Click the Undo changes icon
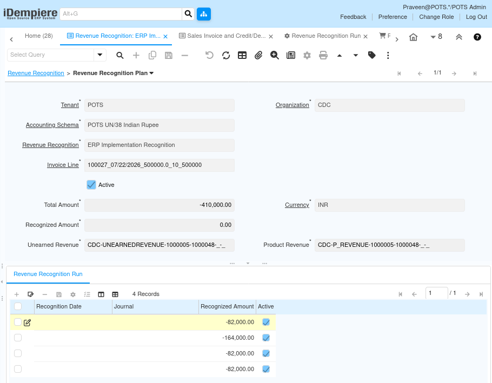The height and width of the screenshot is (383, 492). tap(209, 56)
